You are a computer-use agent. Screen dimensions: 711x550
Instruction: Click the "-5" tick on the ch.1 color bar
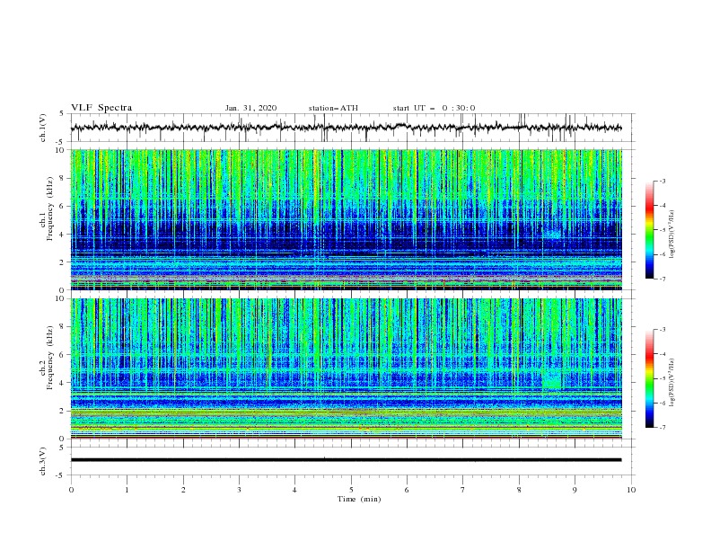point(663,230)
